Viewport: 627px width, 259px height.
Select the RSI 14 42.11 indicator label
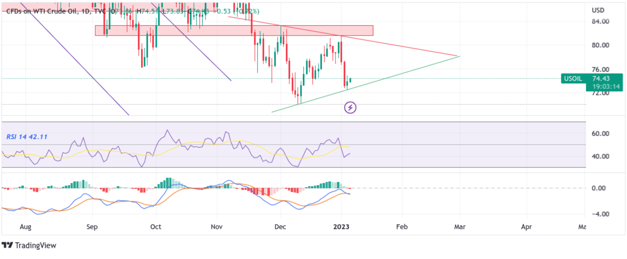click(x=27, y=137)
